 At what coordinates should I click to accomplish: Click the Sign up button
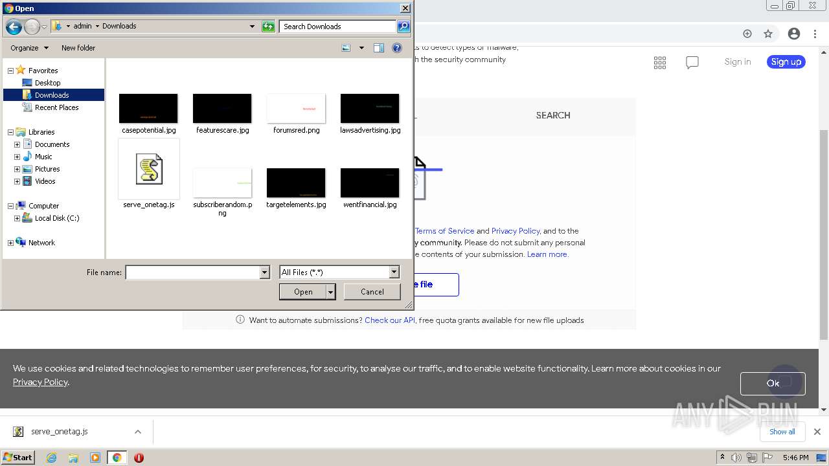(x=786, y=61)
